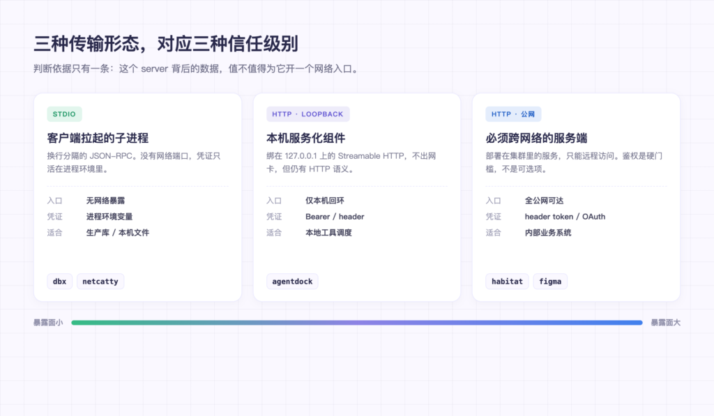Click the value 无网络暴露
This screenshot has width=714, height=416.
point(106,201)
